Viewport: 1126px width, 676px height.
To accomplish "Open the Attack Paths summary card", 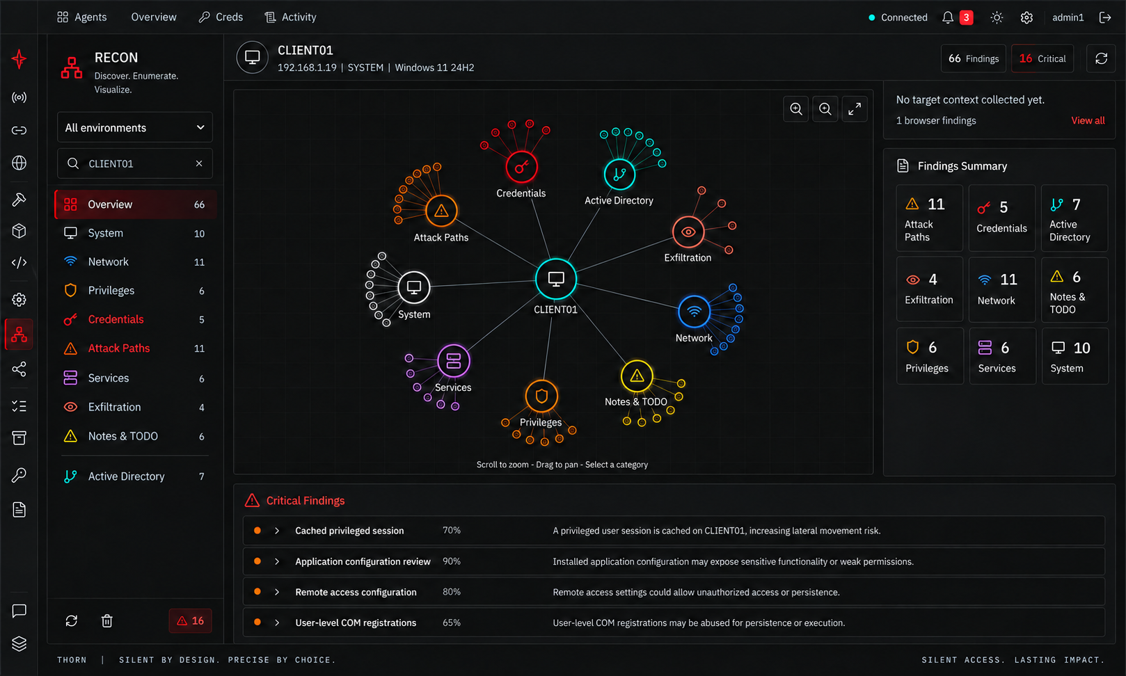I will click(930, 218).
